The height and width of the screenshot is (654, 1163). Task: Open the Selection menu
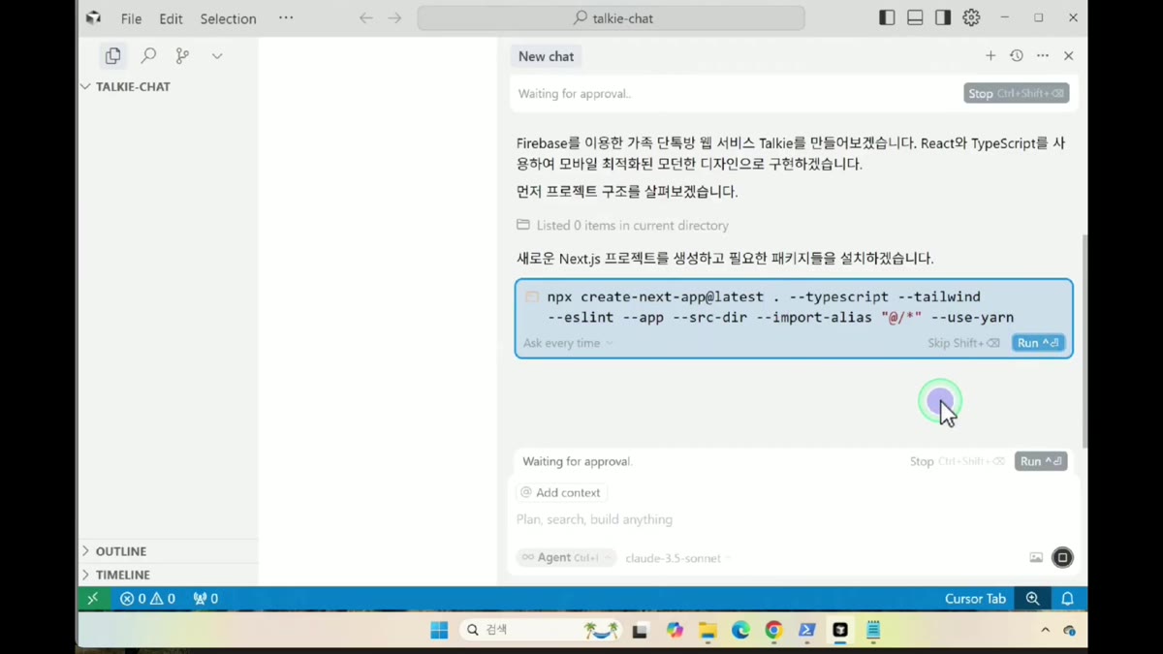point(228,18)
